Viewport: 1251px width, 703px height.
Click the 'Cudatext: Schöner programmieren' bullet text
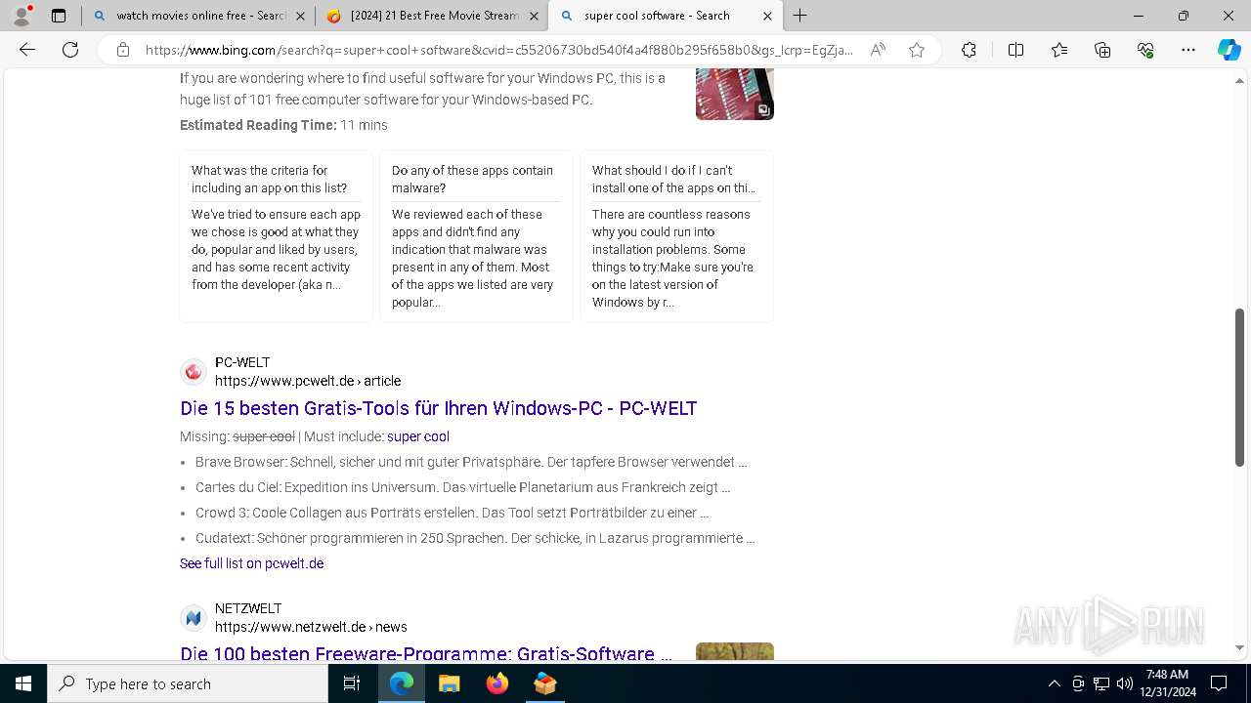tap(475, 538)
